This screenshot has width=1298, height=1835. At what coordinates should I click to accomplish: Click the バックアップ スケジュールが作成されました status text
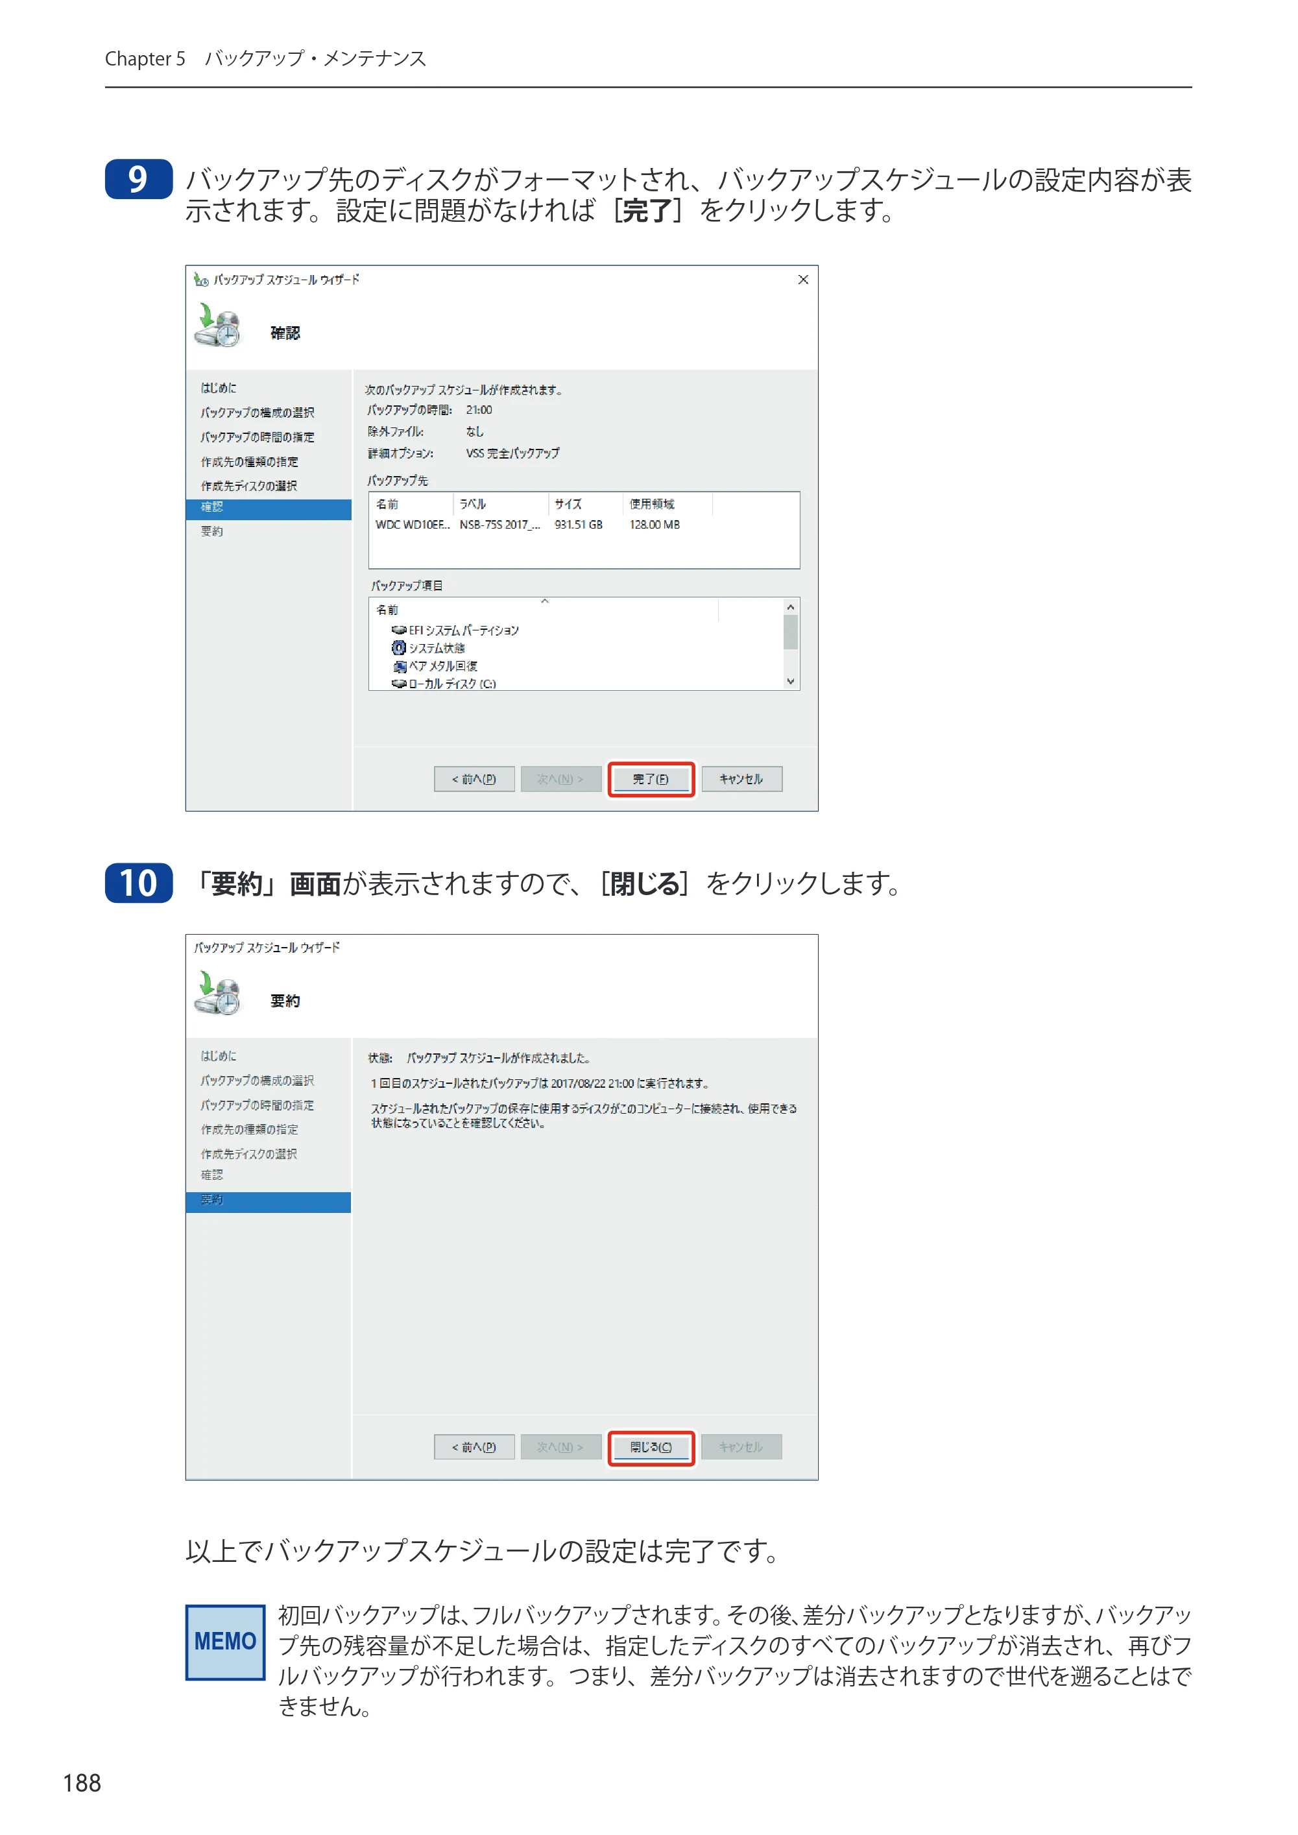point(499,1058)
